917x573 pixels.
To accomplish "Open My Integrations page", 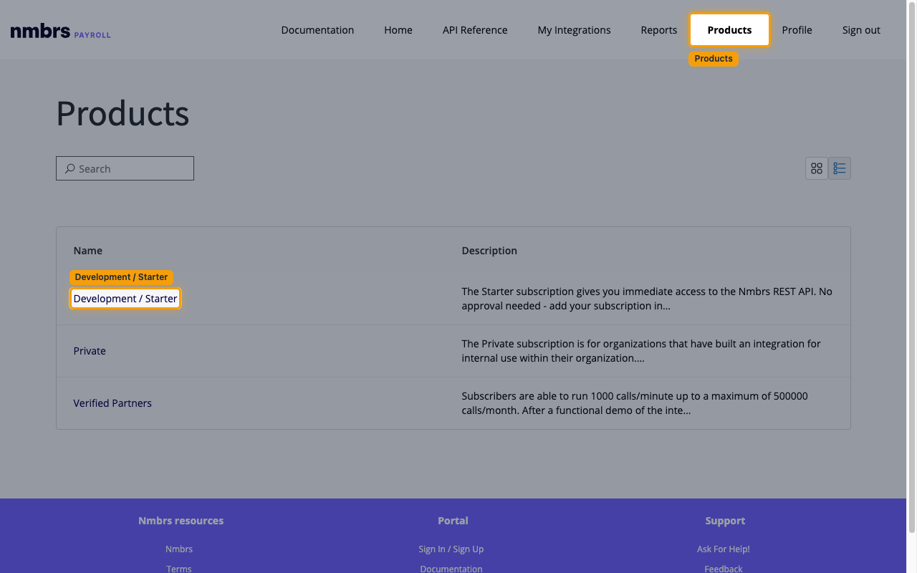I will (575, 30).
